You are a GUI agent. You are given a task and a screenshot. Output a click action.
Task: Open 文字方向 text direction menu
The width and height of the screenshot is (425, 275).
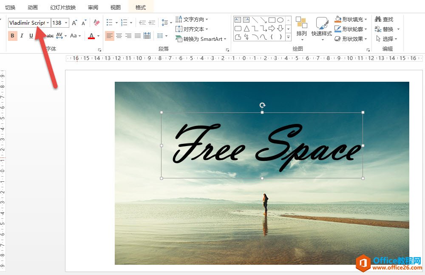pyautogui.click(x=192, y=19)
